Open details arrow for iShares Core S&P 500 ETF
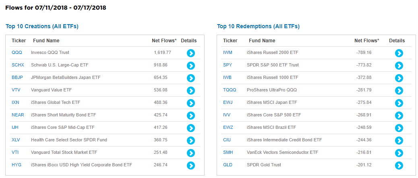Screen dimensions: 418x178 (399, 116)
